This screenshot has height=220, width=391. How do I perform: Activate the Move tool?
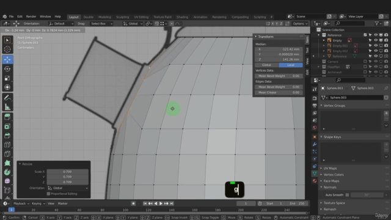click(7, 59)
